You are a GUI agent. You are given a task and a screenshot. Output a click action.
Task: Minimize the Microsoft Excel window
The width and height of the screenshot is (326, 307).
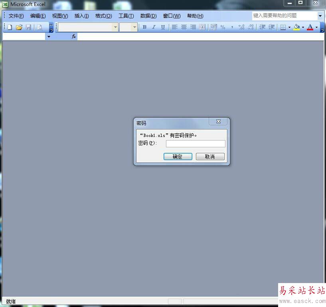click(290, 3)
